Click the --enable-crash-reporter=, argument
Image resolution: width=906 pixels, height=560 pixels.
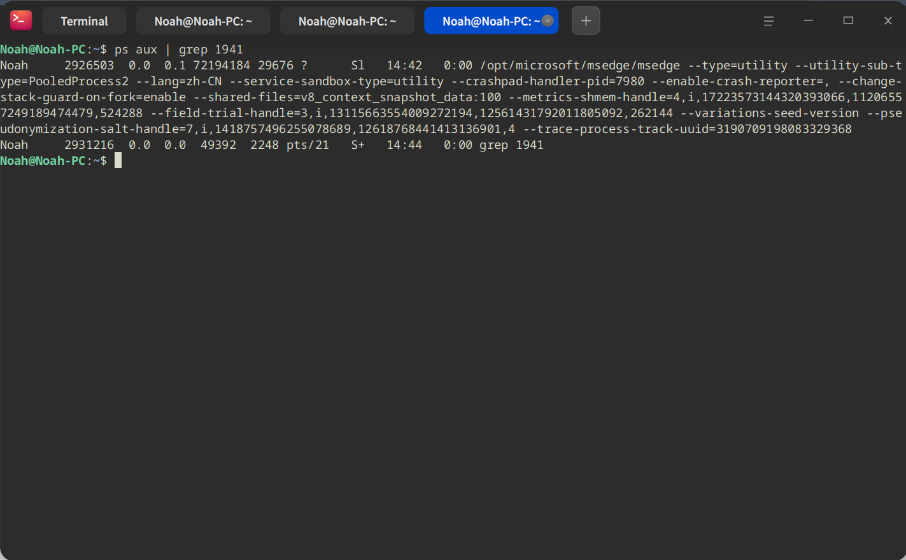[x=741, y=81]
